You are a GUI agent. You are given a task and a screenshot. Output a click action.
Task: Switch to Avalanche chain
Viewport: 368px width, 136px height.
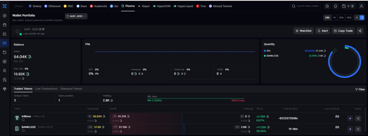pyautogui.click(x=99, y=6)
